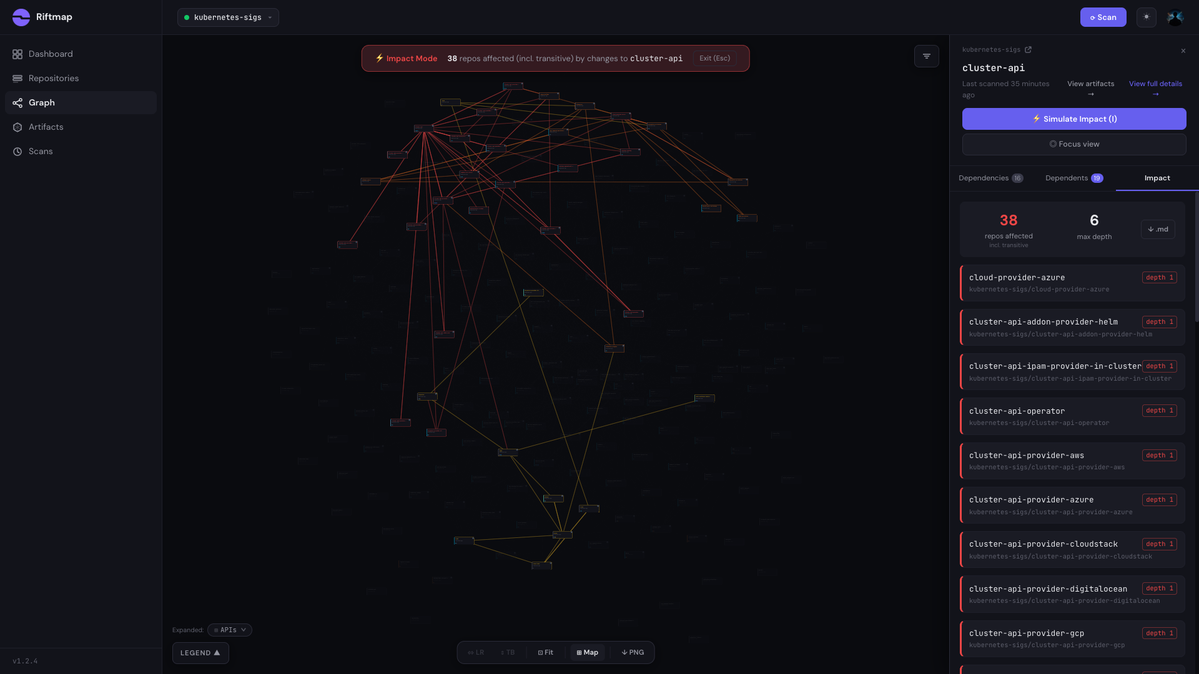
Task: Click depth 1 badge on cloud-provider-azure
Action: tap(1159, 278)
